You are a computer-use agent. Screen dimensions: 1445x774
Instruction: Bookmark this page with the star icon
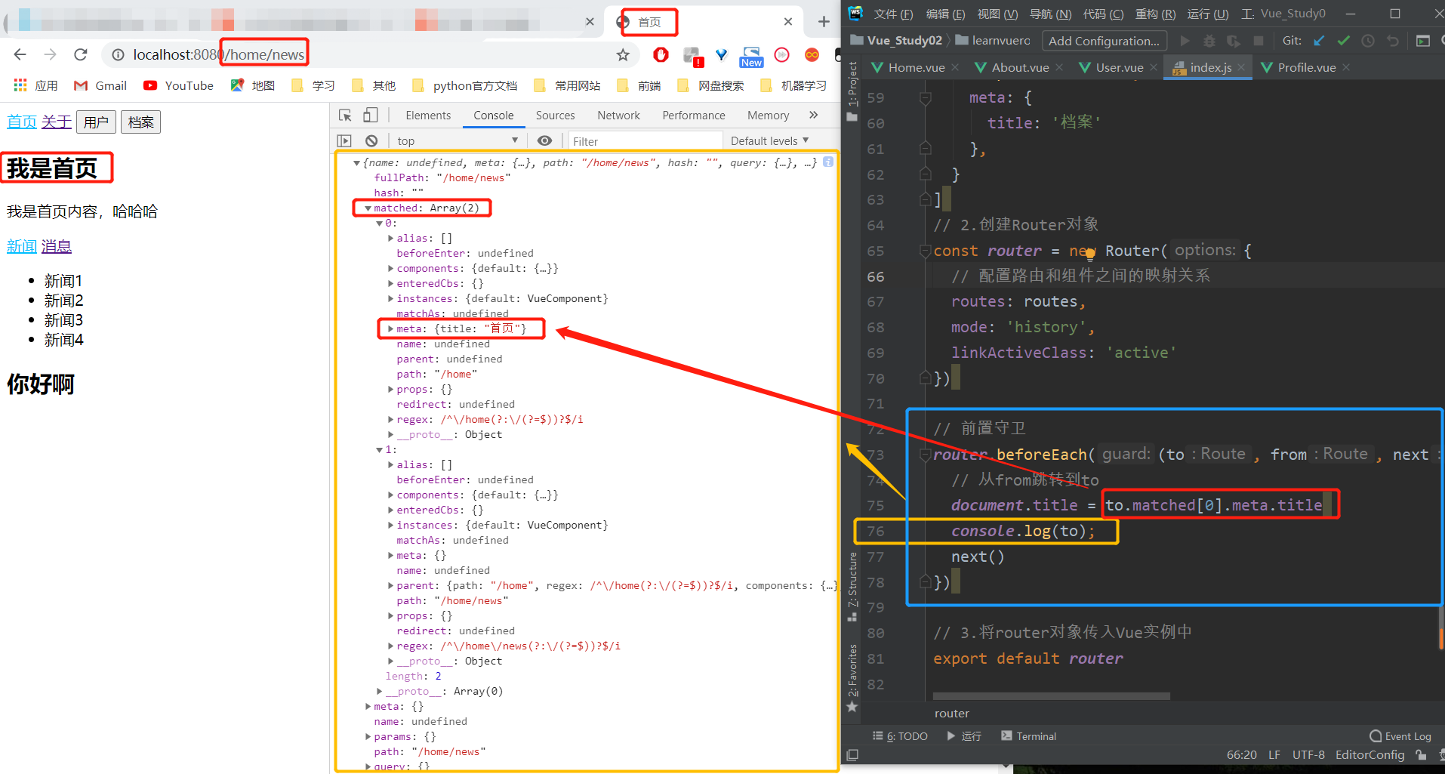pyautogui.click(x=623, y=54)
